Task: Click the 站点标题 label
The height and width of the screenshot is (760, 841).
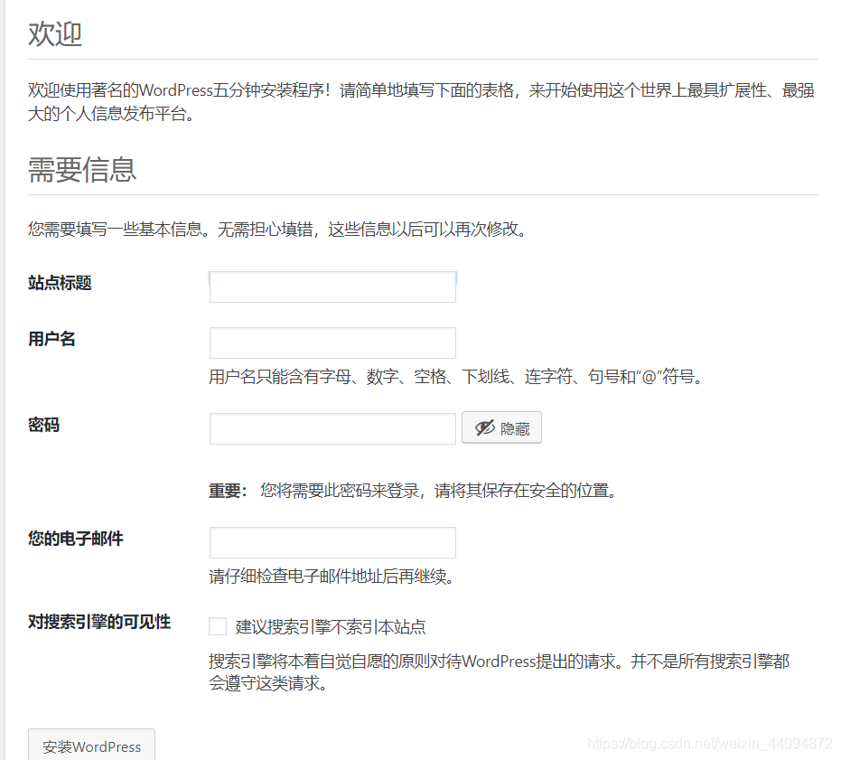Action: (x=60, y=283)
